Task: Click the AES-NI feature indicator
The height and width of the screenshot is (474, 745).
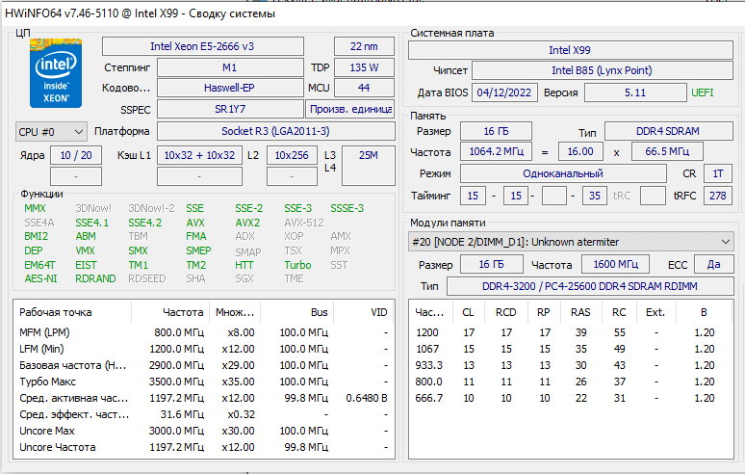Action: click(x=40, y=278)
